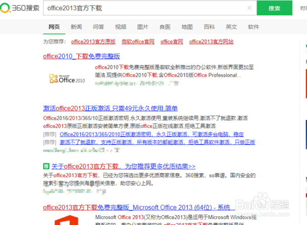The height and width of the screenshot is (225, 307).
Task: Click suggested search office2013官方网站
Action: (211, 42)
